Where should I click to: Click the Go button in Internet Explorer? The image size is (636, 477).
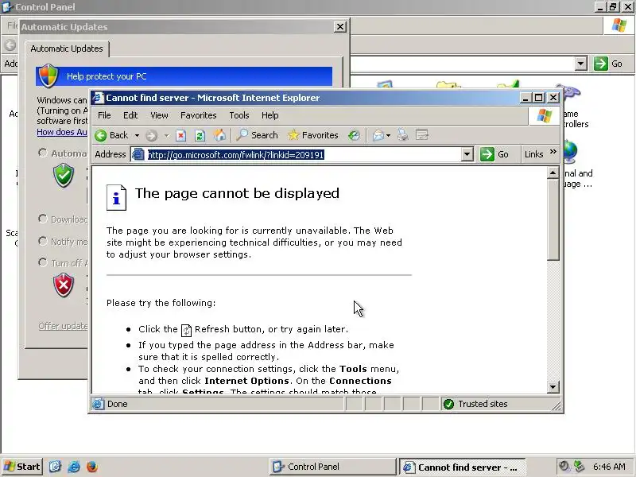(494, 154)
